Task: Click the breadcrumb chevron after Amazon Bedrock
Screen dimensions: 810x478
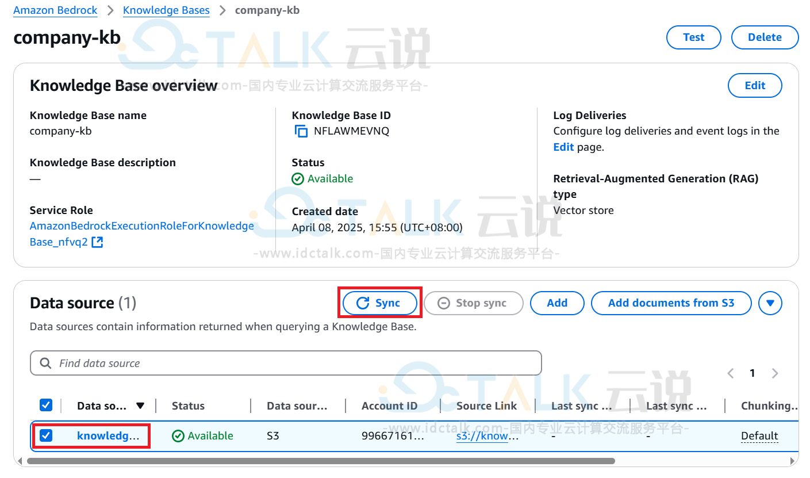Action: click(110, 10)
